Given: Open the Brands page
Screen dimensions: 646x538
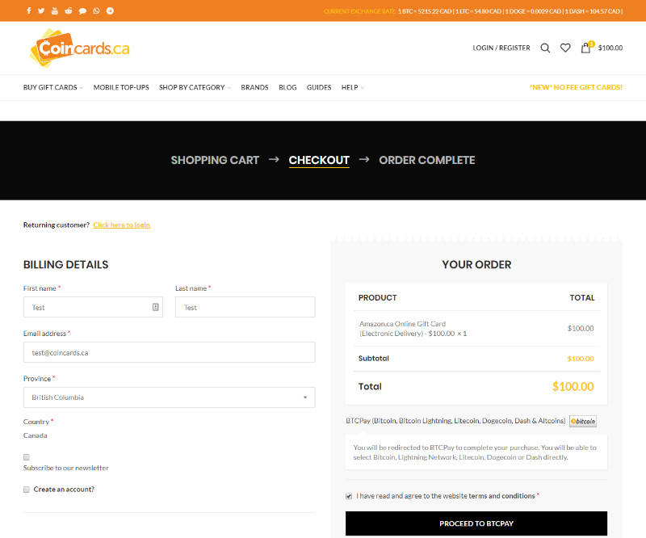Looking at the screenshot, I should click(254, 87).
